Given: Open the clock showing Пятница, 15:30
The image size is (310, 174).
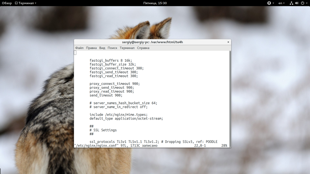Looking at the screenshot, I should point(155,3).
